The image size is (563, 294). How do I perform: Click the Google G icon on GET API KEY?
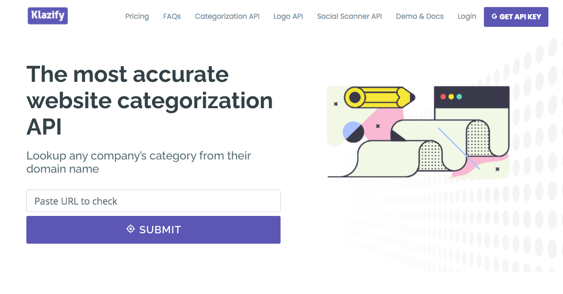point(495,16)
